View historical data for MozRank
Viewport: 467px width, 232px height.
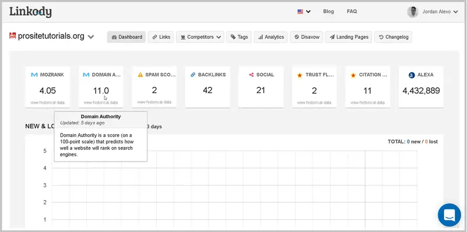tap(48, 103)
